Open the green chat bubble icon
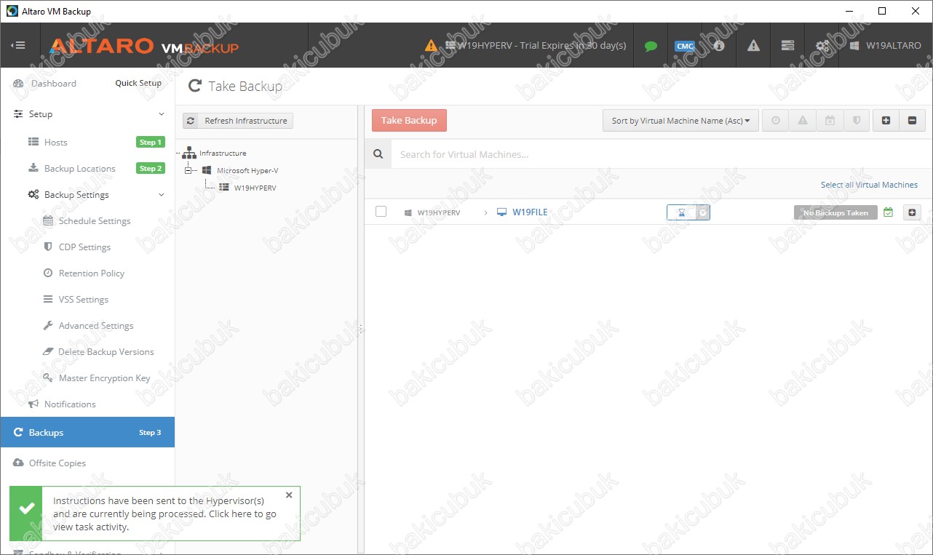 click(x=651, y=46)
